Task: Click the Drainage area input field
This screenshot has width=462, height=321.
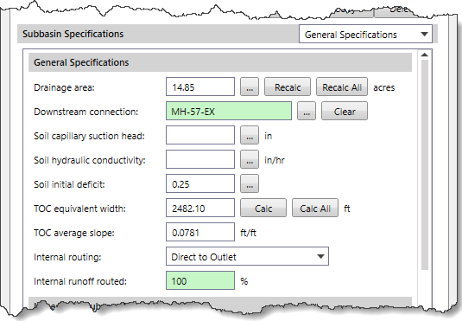Action: pyautogui.click(x=200, y=87)
